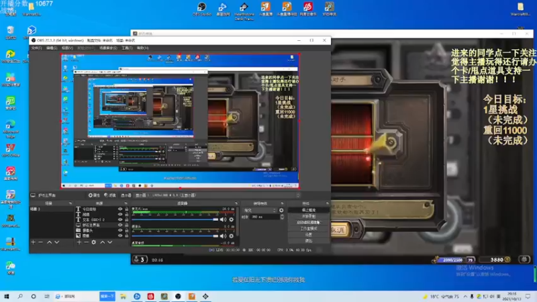Screen dimensions: 537x302
Task: Open Recycle Bin desktop icon
Action: tap(11, 32)
